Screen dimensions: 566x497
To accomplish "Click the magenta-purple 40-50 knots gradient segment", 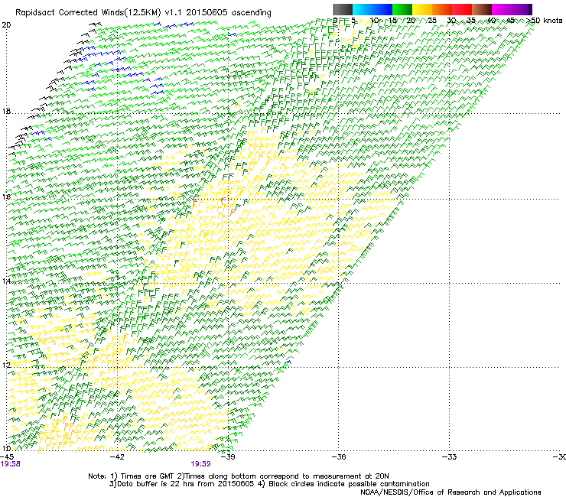I will pos(512,9).
